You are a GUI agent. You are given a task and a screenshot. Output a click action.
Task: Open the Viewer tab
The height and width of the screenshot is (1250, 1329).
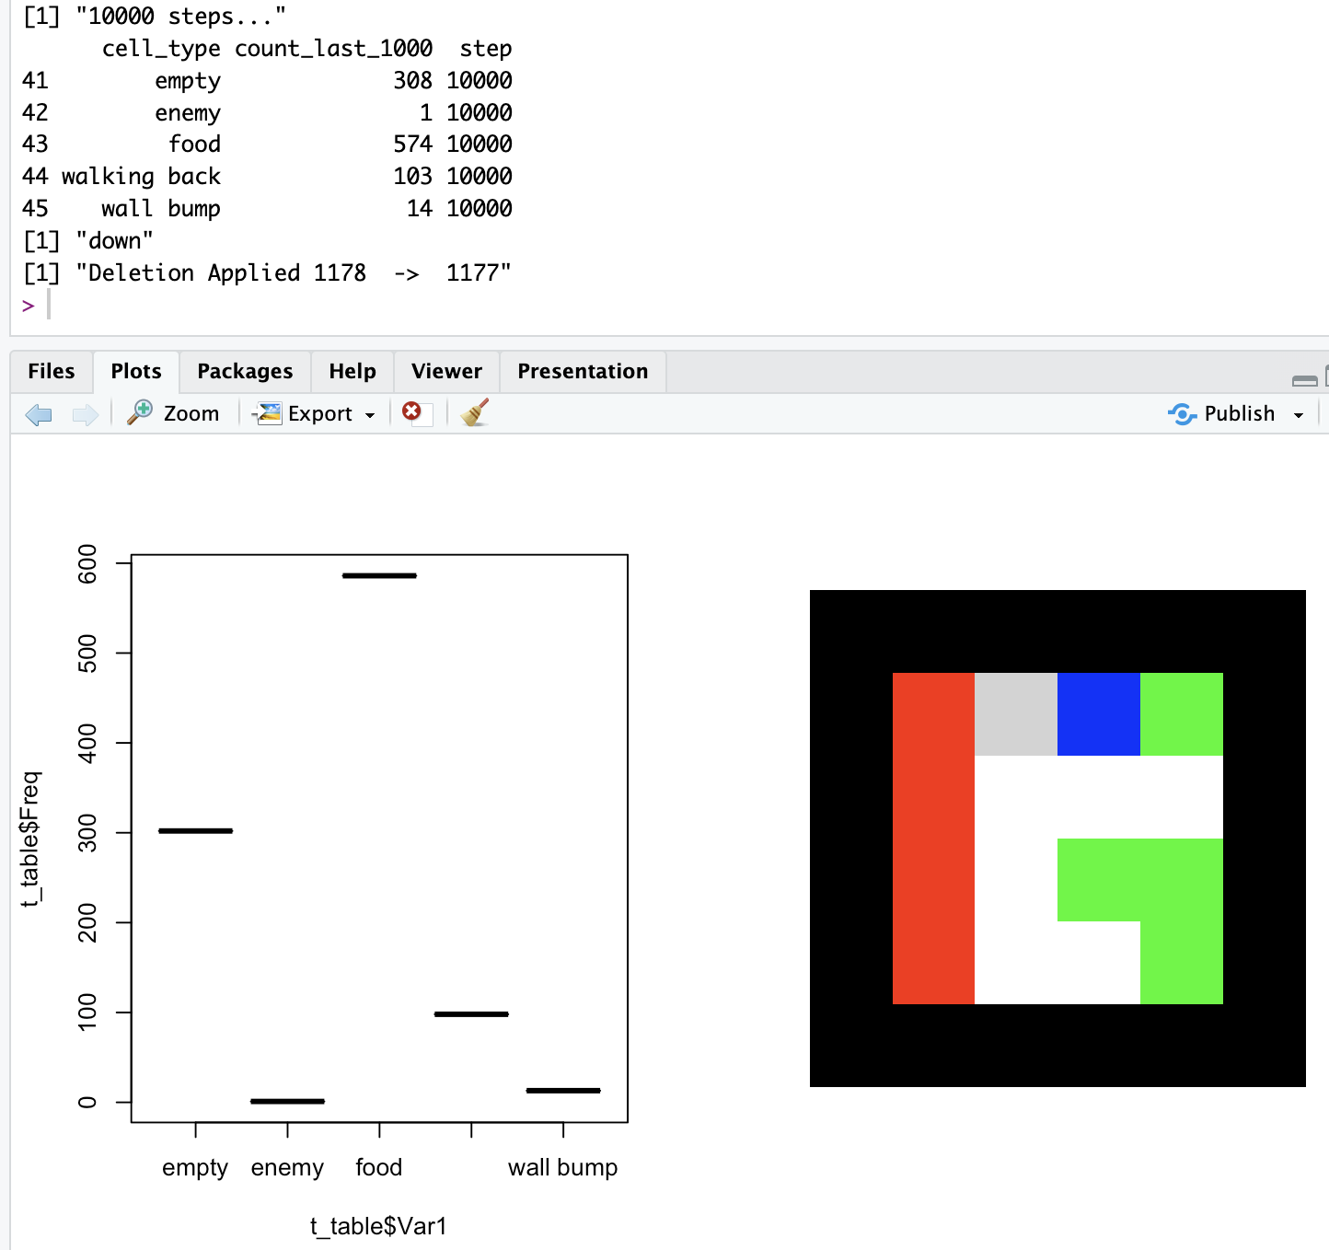[446, 371]
